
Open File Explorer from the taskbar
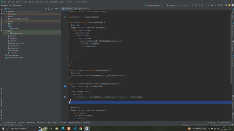[57, 129]
